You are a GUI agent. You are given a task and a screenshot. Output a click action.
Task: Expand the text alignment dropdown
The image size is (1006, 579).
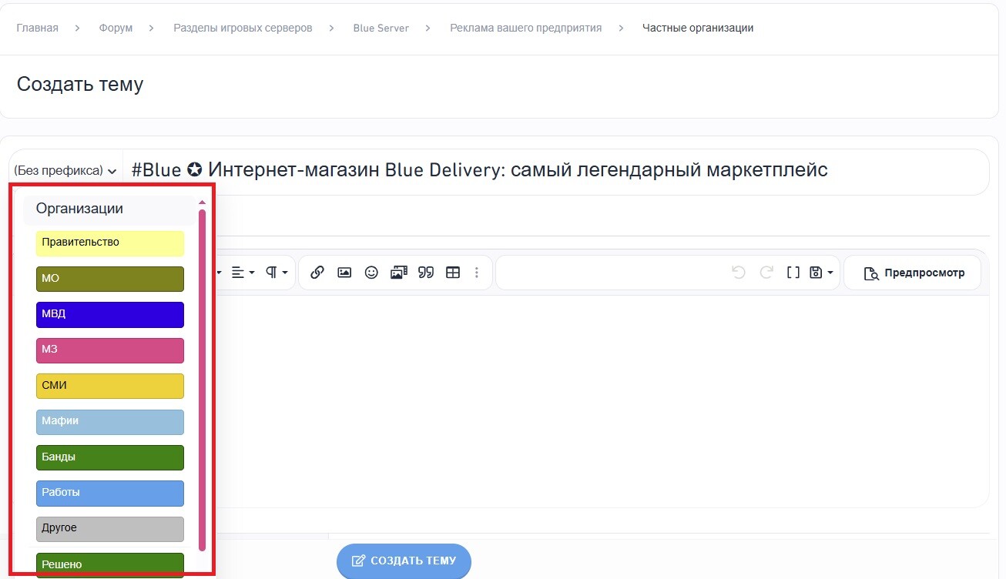click(243, 273)
